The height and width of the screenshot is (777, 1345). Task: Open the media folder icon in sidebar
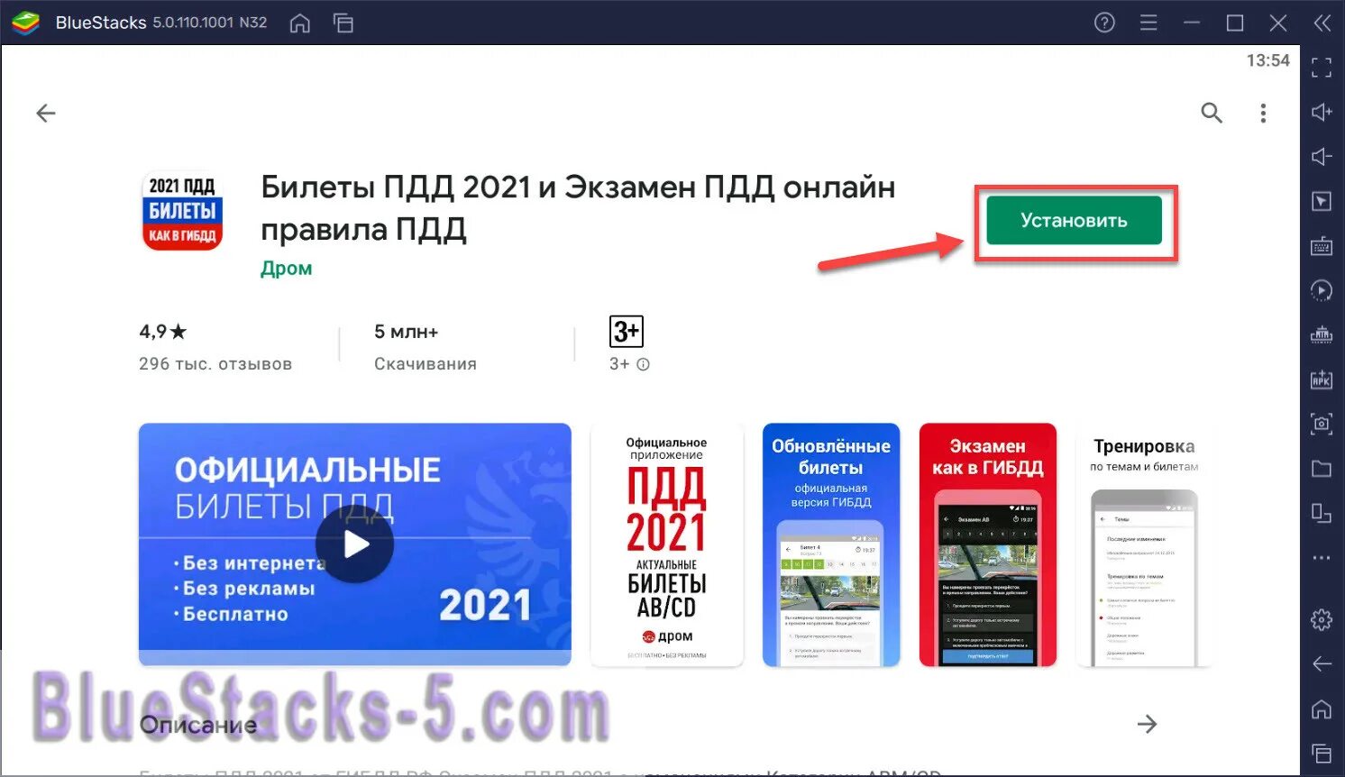1322,468
